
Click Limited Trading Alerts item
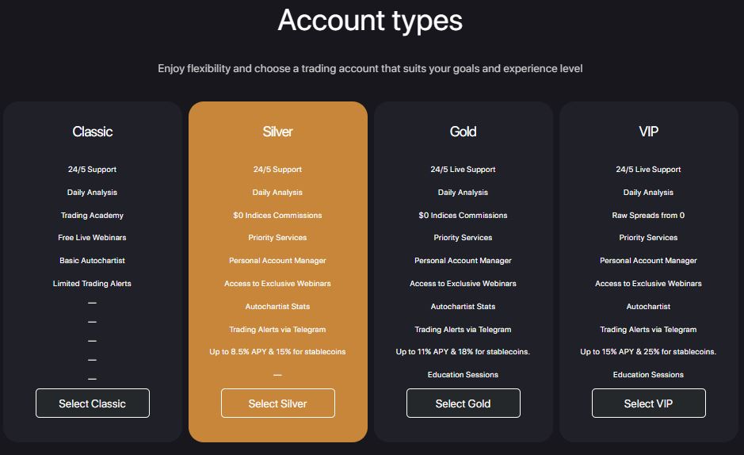(92, 284)
